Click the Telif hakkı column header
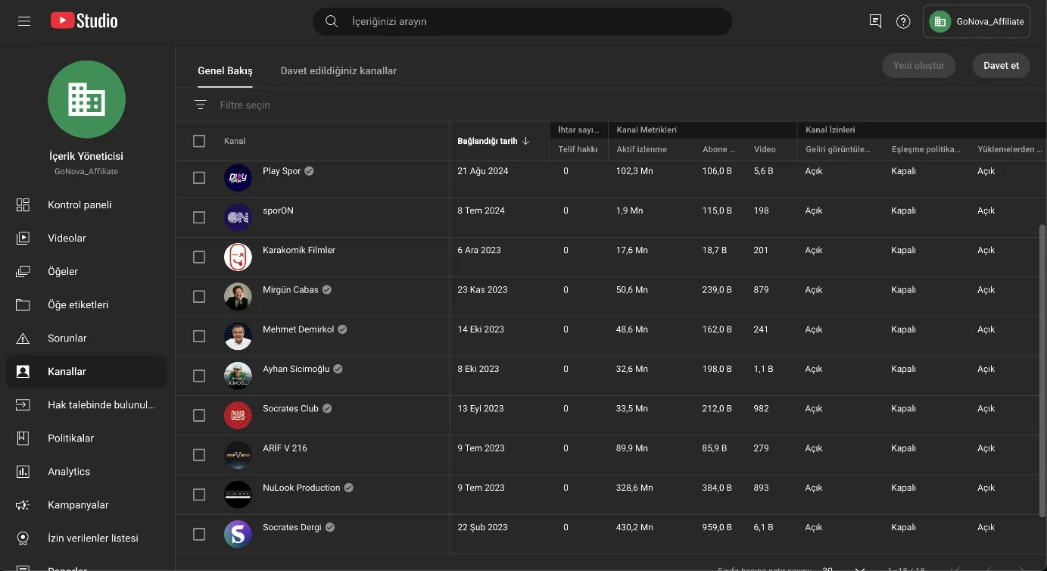This screenshot has width=1047, height=571. tap(578, 149)
